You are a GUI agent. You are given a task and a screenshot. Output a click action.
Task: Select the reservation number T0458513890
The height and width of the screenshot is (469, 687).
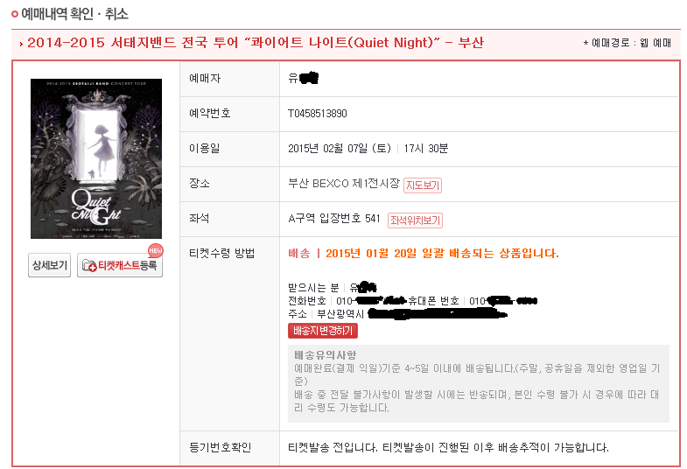click(317, 114)
